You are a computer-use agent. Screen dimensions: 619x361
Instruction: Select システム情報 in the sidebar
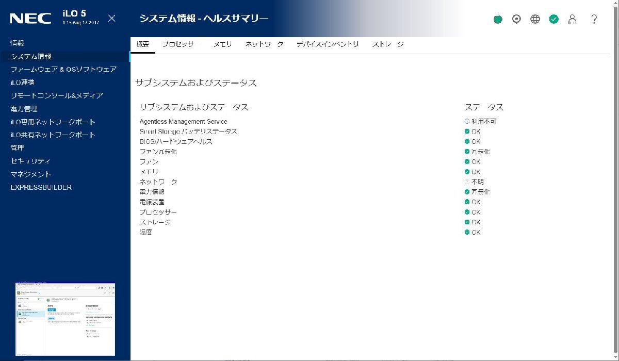(31, 56)
